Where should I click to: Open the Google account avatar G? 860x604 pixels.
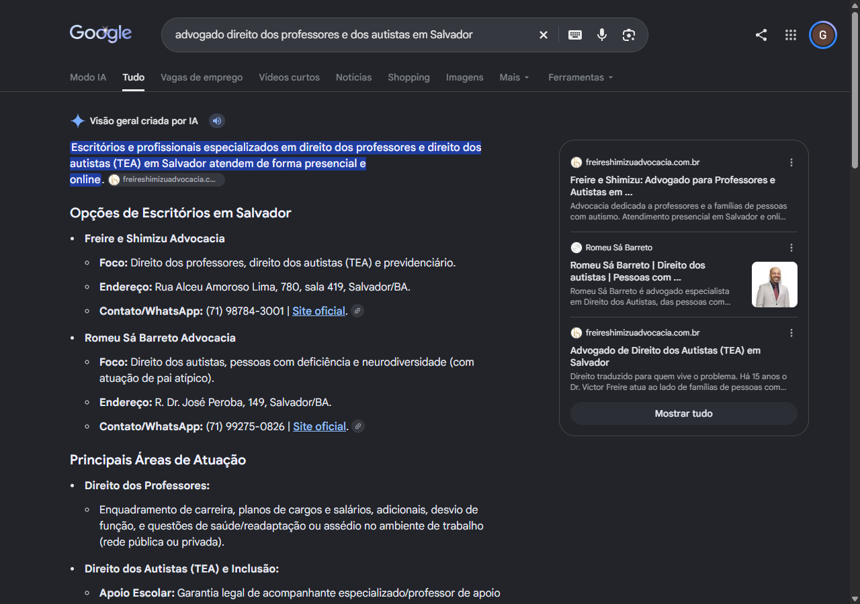click(x=823, y=35)
